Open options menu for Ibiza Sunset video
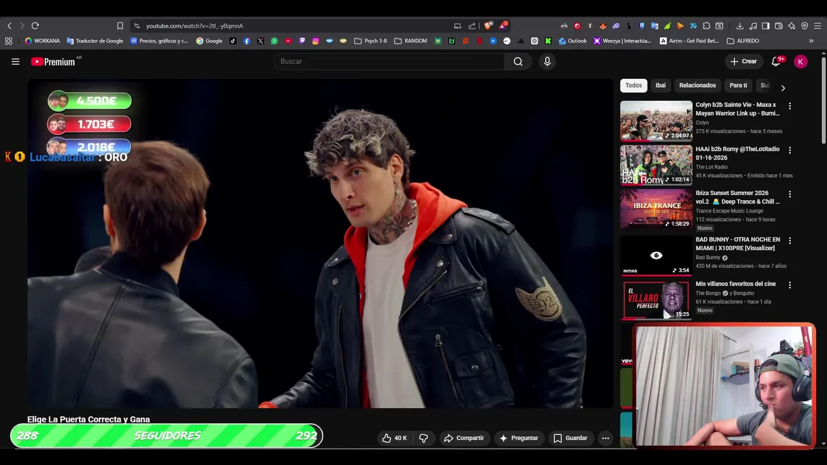827x465 pixels. click(790, 194)
